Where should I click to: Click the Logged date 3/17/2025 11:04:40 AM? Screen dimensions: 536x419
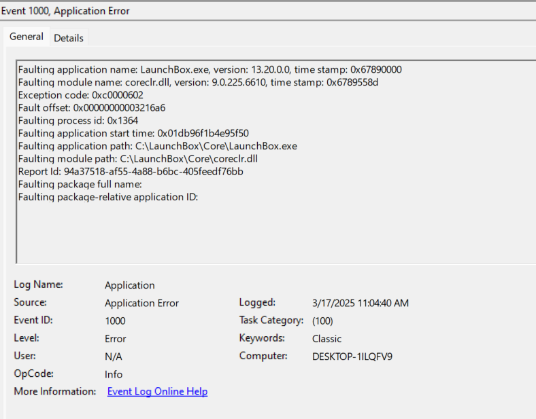[x=361, y=303]
